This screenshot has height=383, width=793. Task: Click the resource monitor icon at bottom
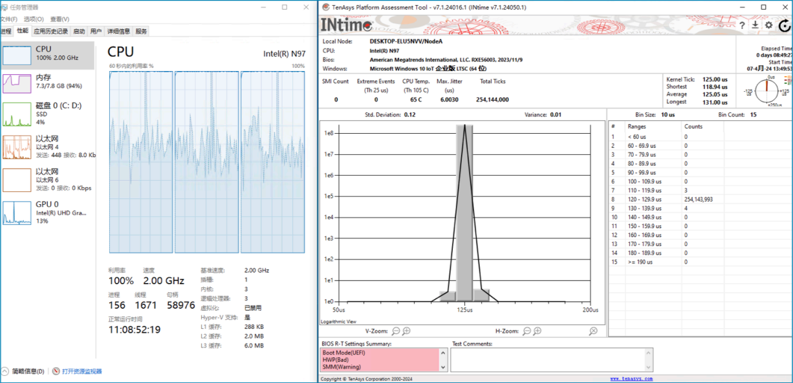(x=56, y=371)
